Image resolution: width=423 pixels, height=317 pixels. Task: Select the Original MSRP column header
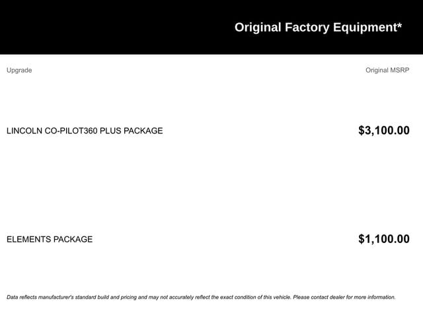point(387,70)
